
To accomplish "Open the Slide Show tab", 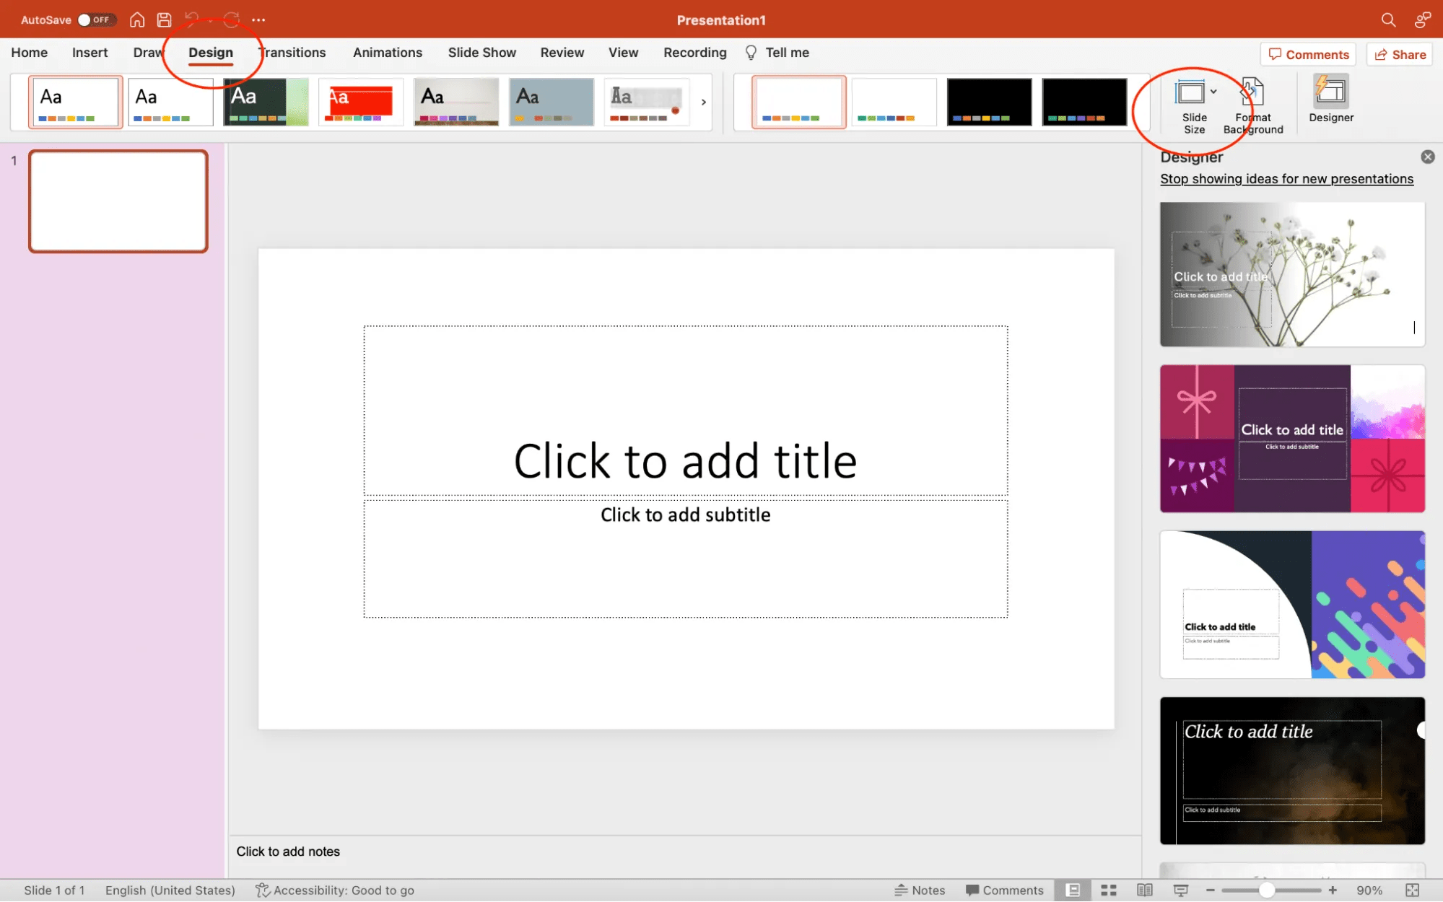I will pos(481,53).
